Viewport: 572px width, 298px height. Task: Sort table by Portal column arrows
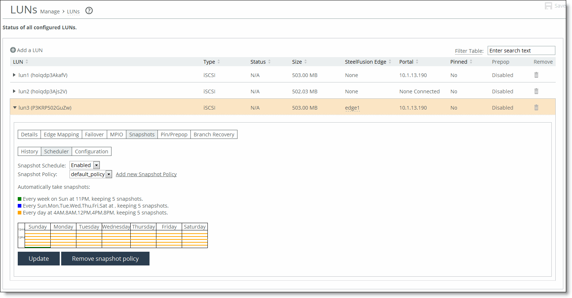click(417, 62)
